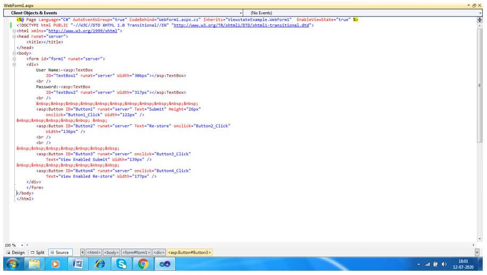This screenshot has width=487, height=275.
Task: Click the editor split-window handle icon
Action: click(480, 20)
